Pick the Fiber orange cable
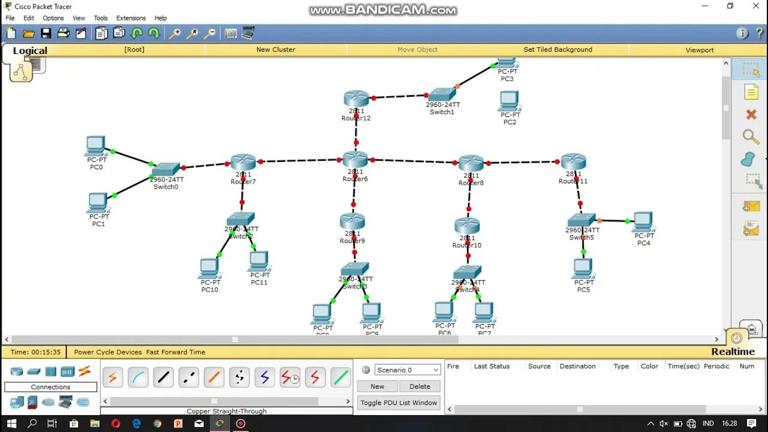The image size is (768, 432). coord(214,377)
